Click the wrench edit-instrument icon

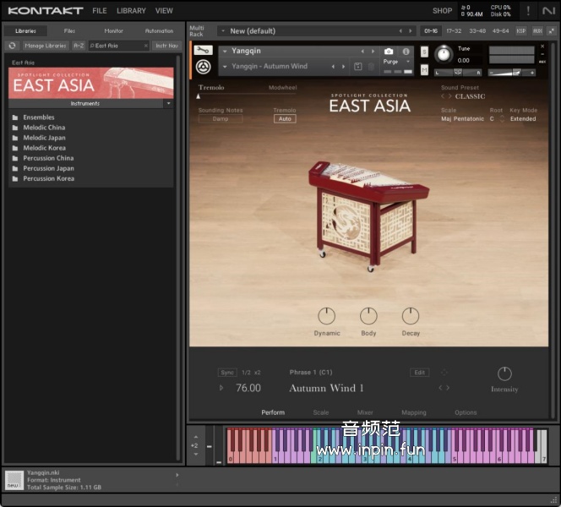click(x=203, y=51)
